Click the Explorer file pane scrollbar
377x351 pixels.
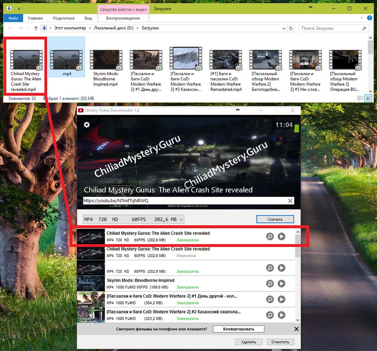[370, 47]
